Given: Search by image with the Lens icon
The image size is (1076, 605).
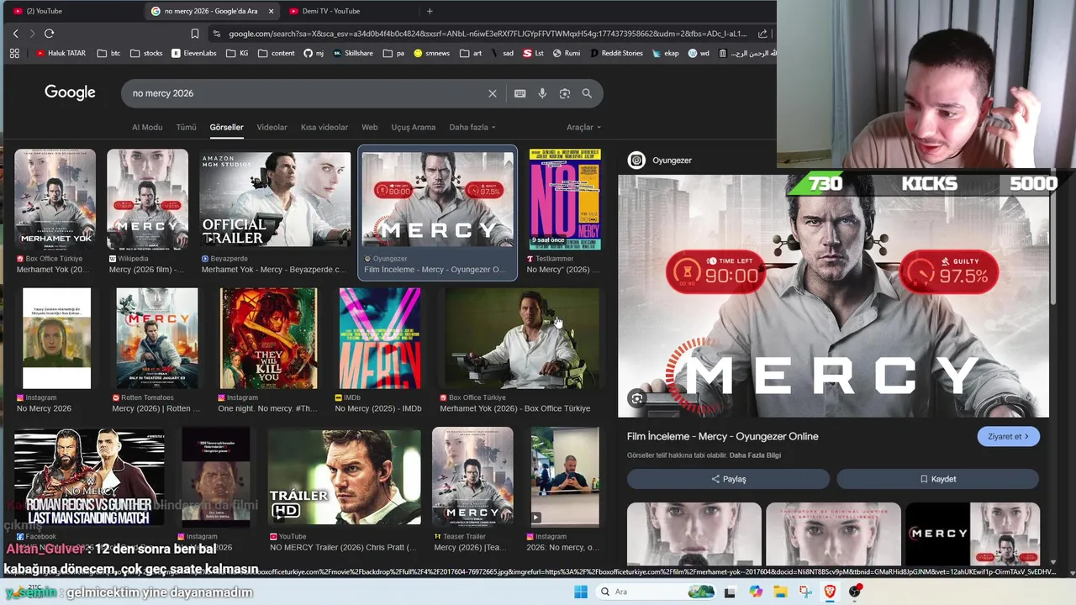Looking at the screenshot, I should click(x=565, y=93).
